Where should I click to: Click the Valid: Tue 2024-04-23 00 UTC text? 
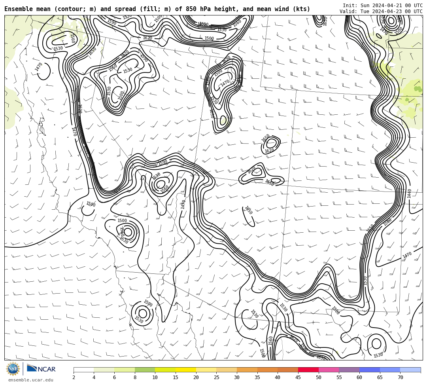[x=381, y=11]
